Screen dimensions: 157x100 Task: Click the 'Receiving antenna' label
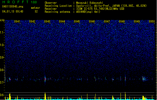(57, 12)
